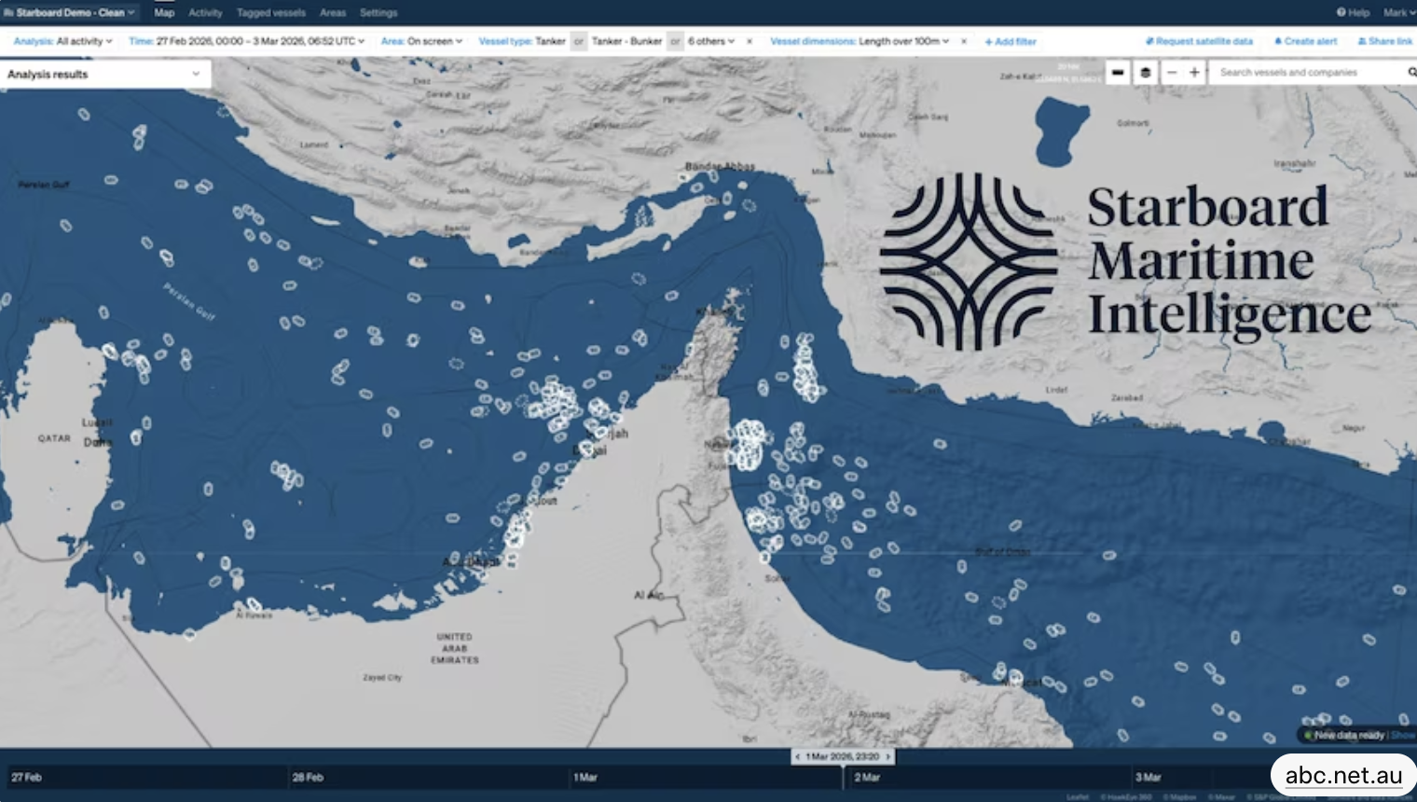Open the Vessel dimensions length filter
Image resolution: width=1417 pixels, height=802 pixels.
coord(860,41)
